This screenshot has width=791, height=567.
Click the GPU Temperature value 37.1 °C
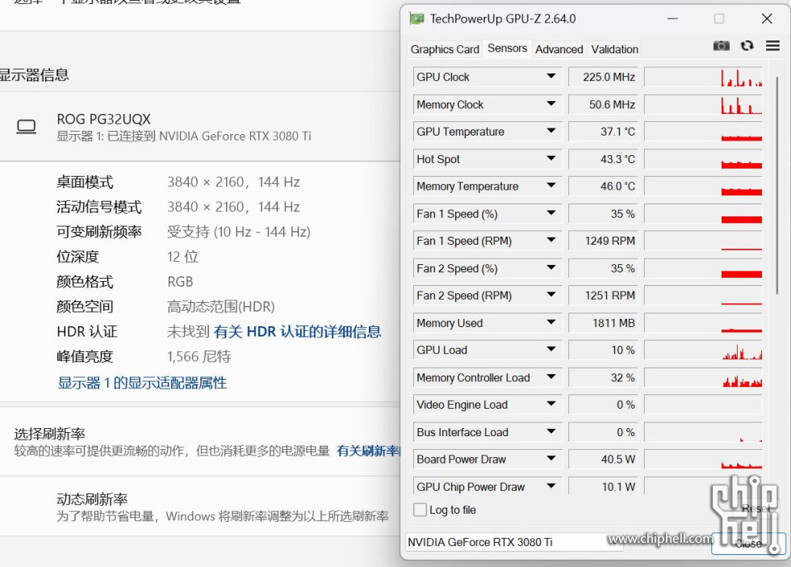[x=604, y=132]
